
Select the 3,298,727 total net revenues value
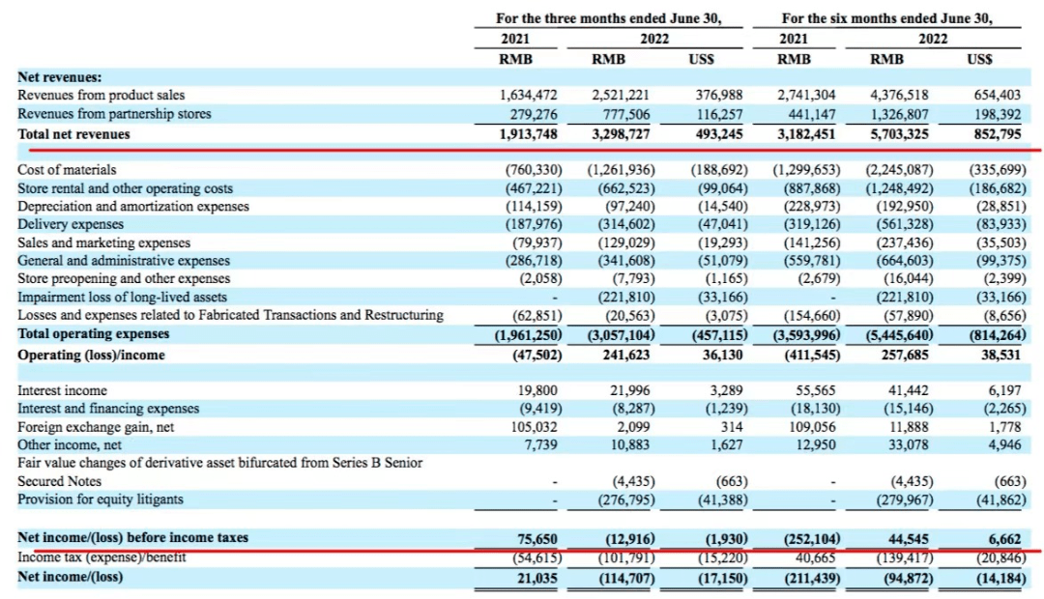pos(620,134)
